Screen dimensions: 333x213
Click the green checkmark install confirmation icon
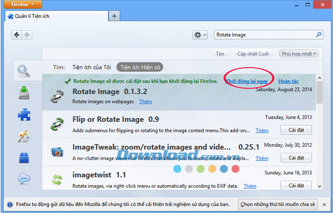pos(68,81)
